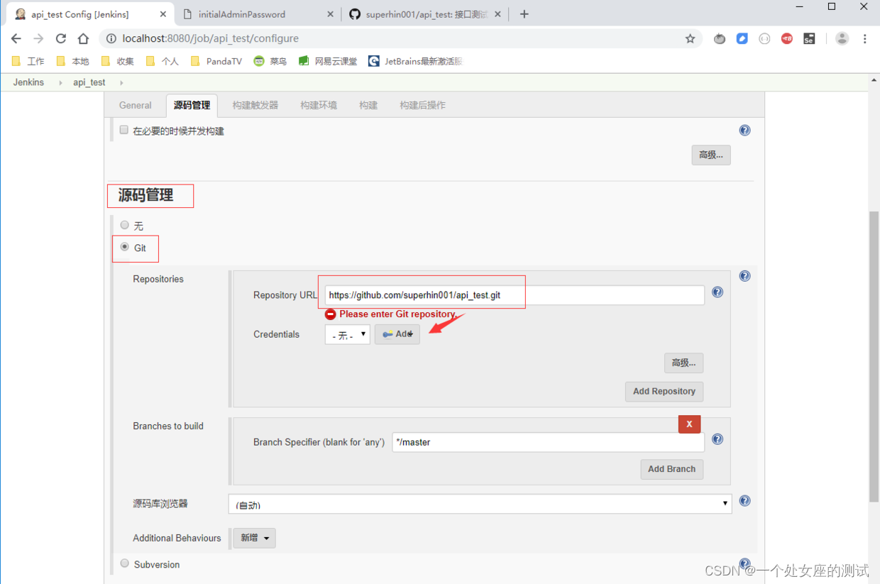Click the red extension icon in toolbar
The height and width of the screenshot is (584, 880).
pos(787,39)
